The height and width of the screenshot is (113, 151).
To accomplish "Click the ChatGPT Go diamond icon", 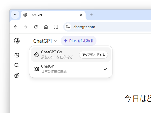I will click(x=37, y=55).
